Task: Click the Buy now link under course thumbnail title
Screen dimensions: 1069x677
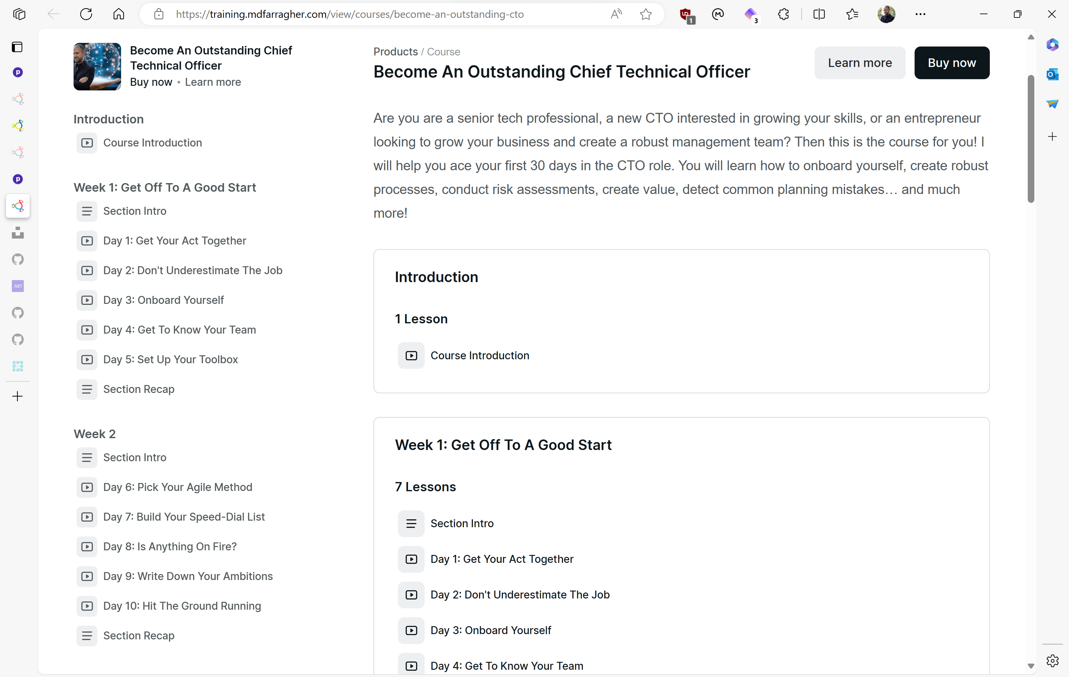Action: tap(151, 82)
